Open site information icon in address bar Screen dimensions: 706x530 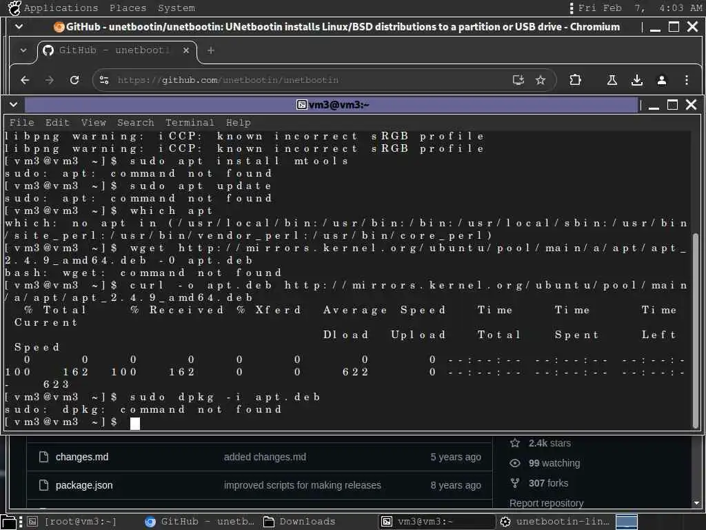point(104,80)
